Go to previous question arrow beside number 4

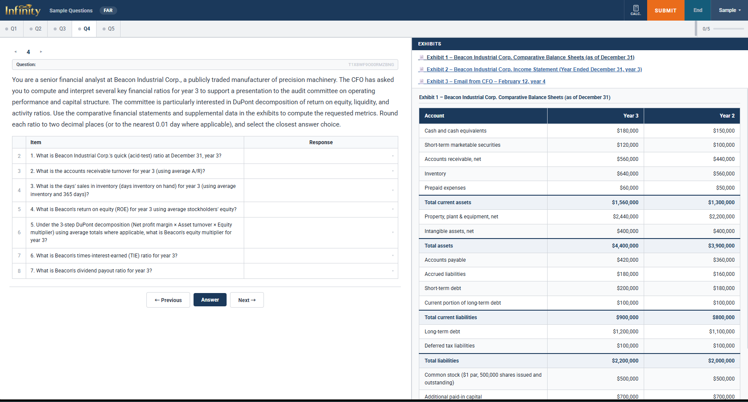click(x=15, y=52)
